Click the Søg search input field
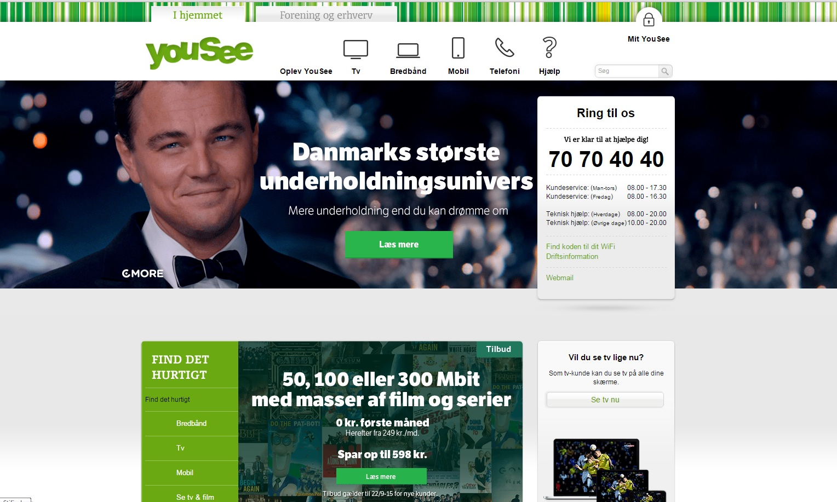837x502 pixels. click(x=627, y=71)
